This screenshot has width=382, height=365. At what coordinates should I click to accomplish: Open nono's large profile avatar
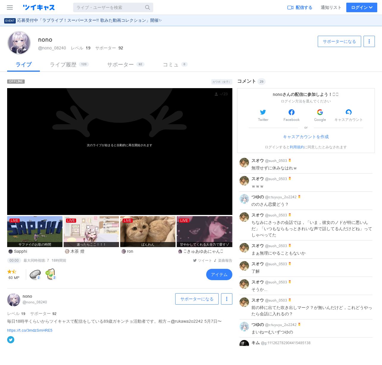click(x=19, y=43)
